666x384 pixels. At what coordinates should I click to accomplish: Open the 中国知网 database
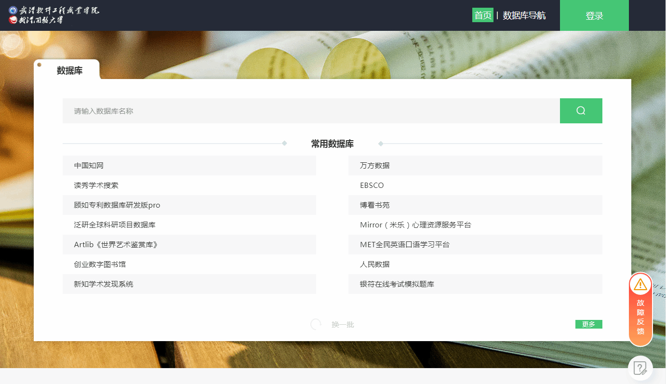point(89,166)
